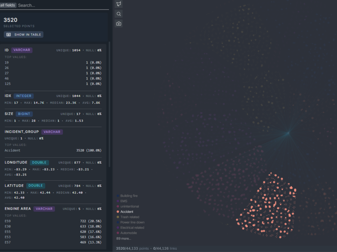
Task: Take a screenshot with the camera icon
Action: [119, 24]
